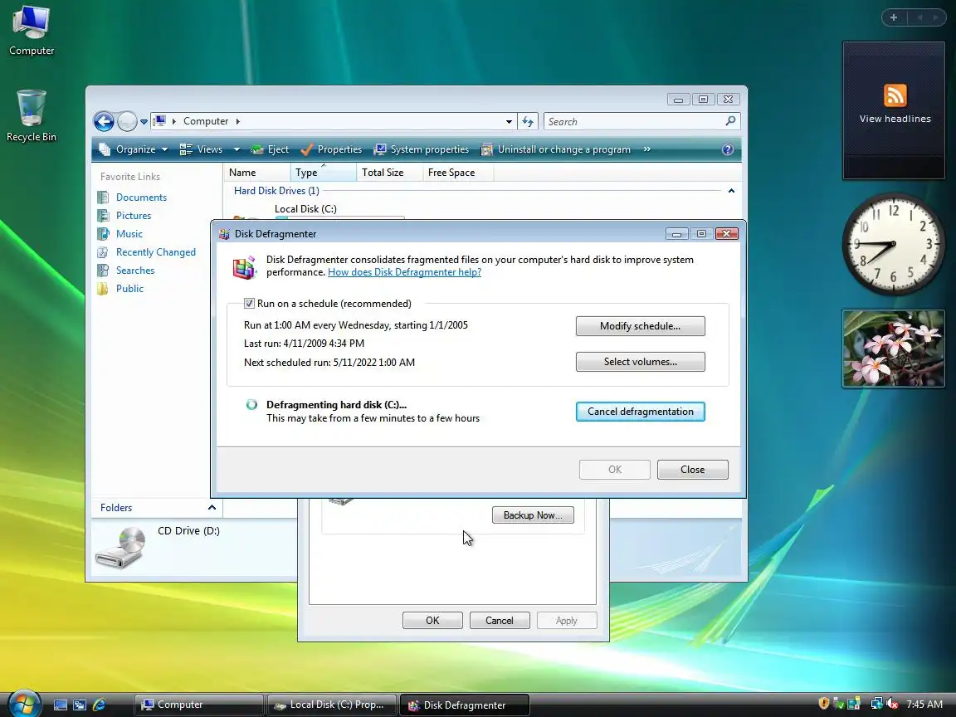Open Pictures in Favorite Links

(124, 216)
